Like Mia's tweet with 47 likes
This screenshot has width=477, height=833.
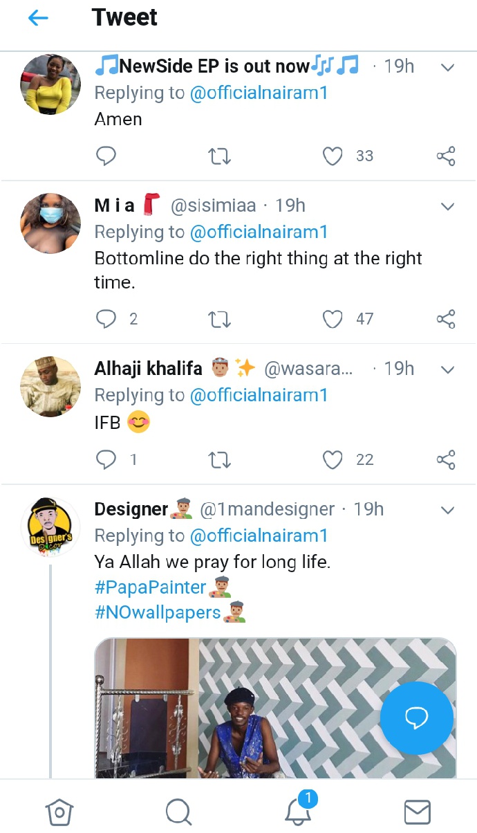tap(333, 319)
